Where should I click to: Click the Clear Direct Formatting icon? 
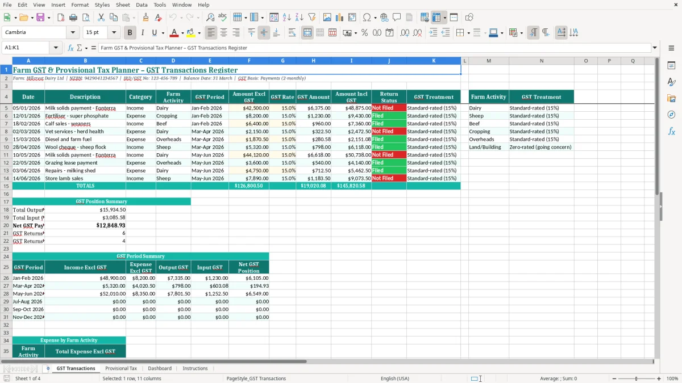(x=158, y=18)
